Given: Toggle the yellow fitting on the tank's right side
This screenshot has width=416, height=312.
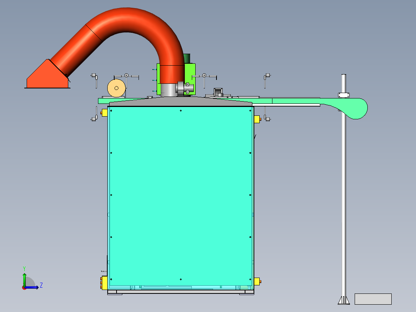Looking at the screenshot, I should coord(257,119).
